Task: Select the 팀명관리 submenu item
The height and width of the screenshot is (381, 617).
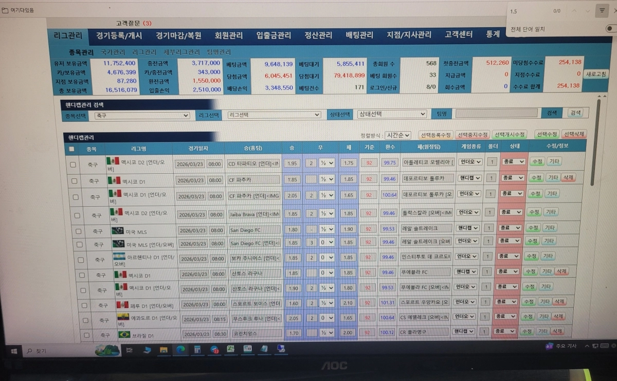Action: pyautogui.click(x=219, y=52)
